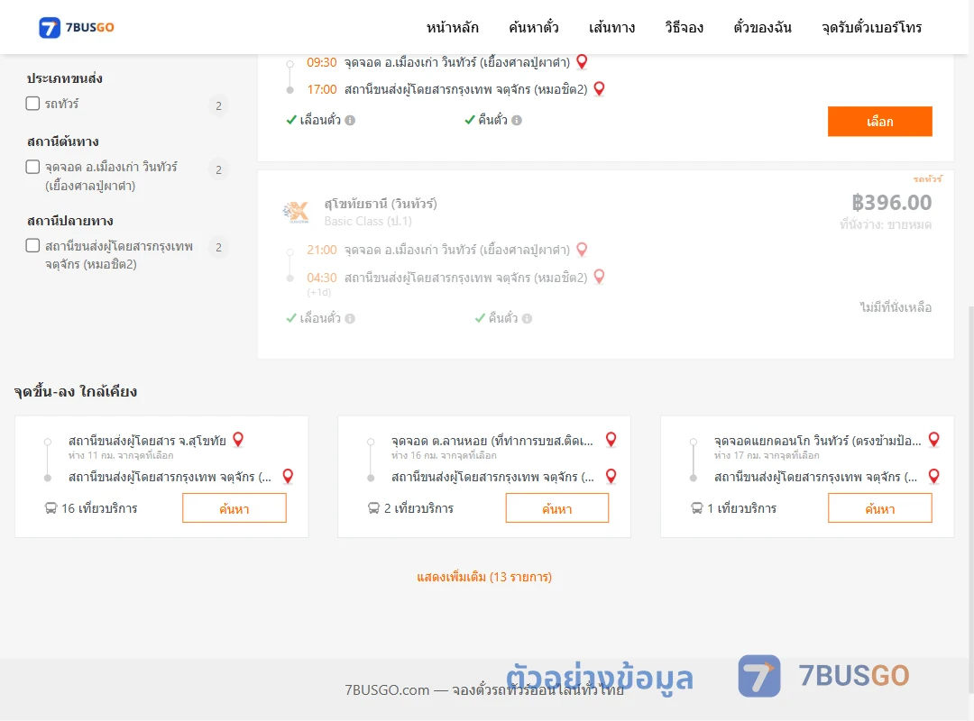Open ตั๋วของฉัน menu item
Viewport: 974px width, 721px height.
tap(762, 27)
